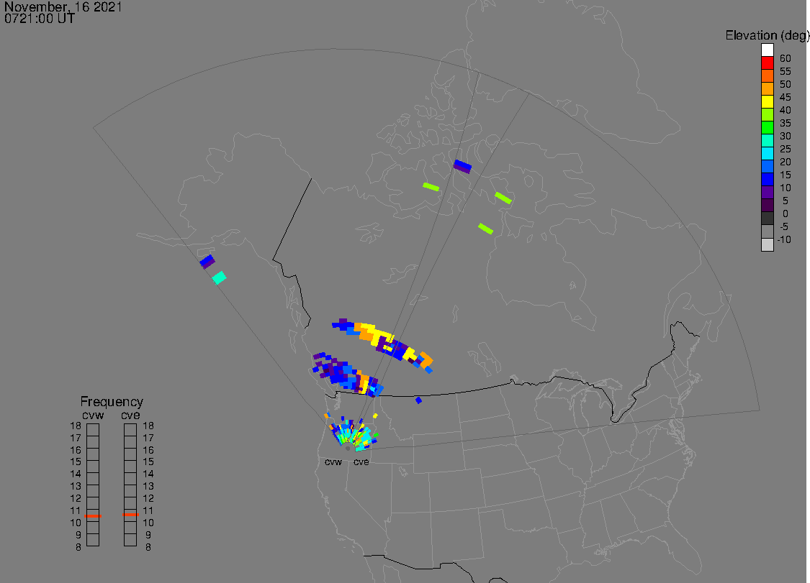Click the '14' label left of the cvw column
810x583 pixels.
tap(76, 474)
